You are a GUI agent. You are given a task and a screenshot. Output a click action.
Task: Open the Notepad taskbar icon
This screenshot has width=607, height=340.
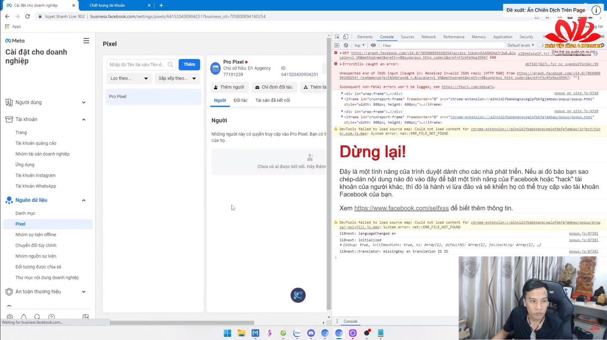pos(381,333)
